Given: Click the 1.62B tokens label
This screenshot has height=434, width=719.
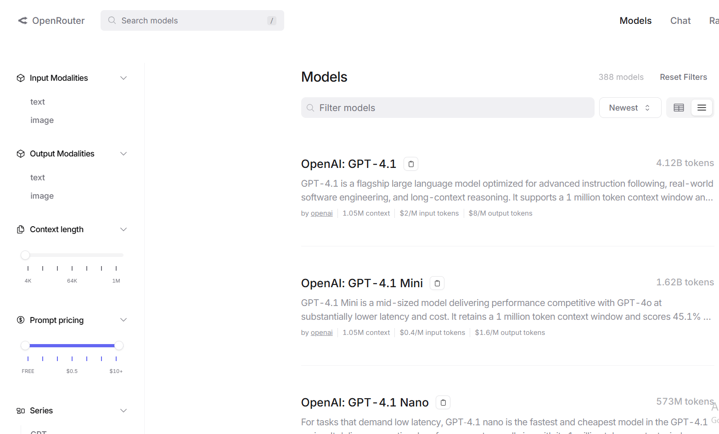Looking at the screenshot, I should coord(685,282).
